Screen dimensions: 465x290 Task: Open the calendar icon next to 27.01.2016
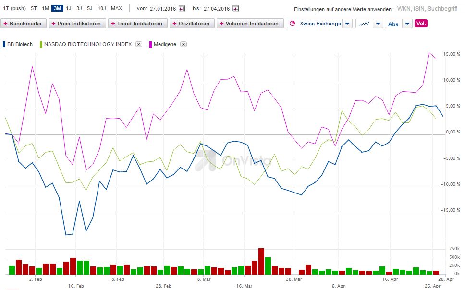[183, 8]
